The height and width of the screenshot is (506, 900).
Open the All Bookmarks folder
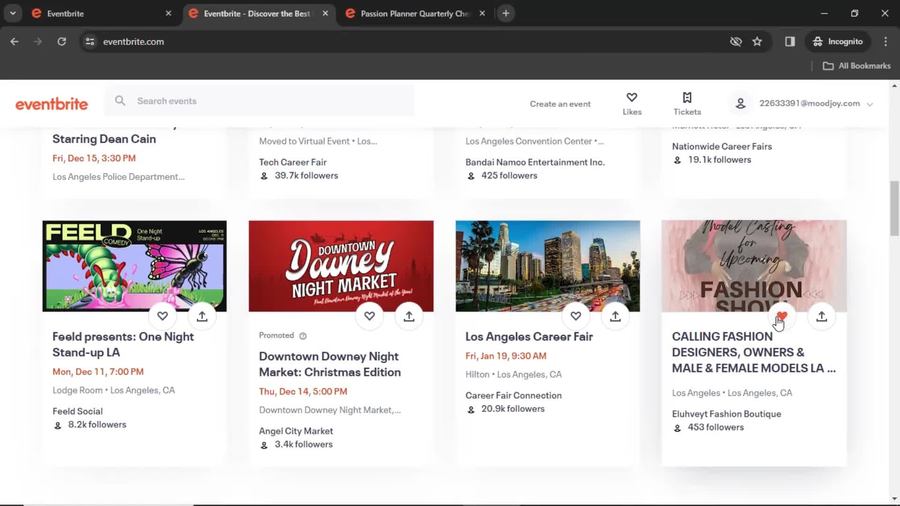tap(857, 66)
